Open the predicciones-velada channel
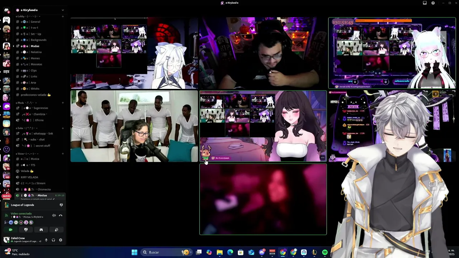This screenshot has width=459, height=258. [x=39, y=95]
